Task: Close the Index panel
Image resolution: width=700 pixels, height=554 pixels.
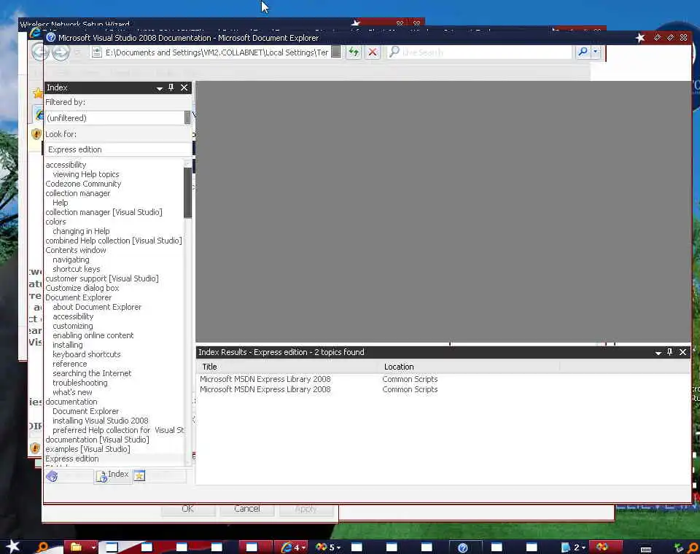Action: (x=184, y=87)
